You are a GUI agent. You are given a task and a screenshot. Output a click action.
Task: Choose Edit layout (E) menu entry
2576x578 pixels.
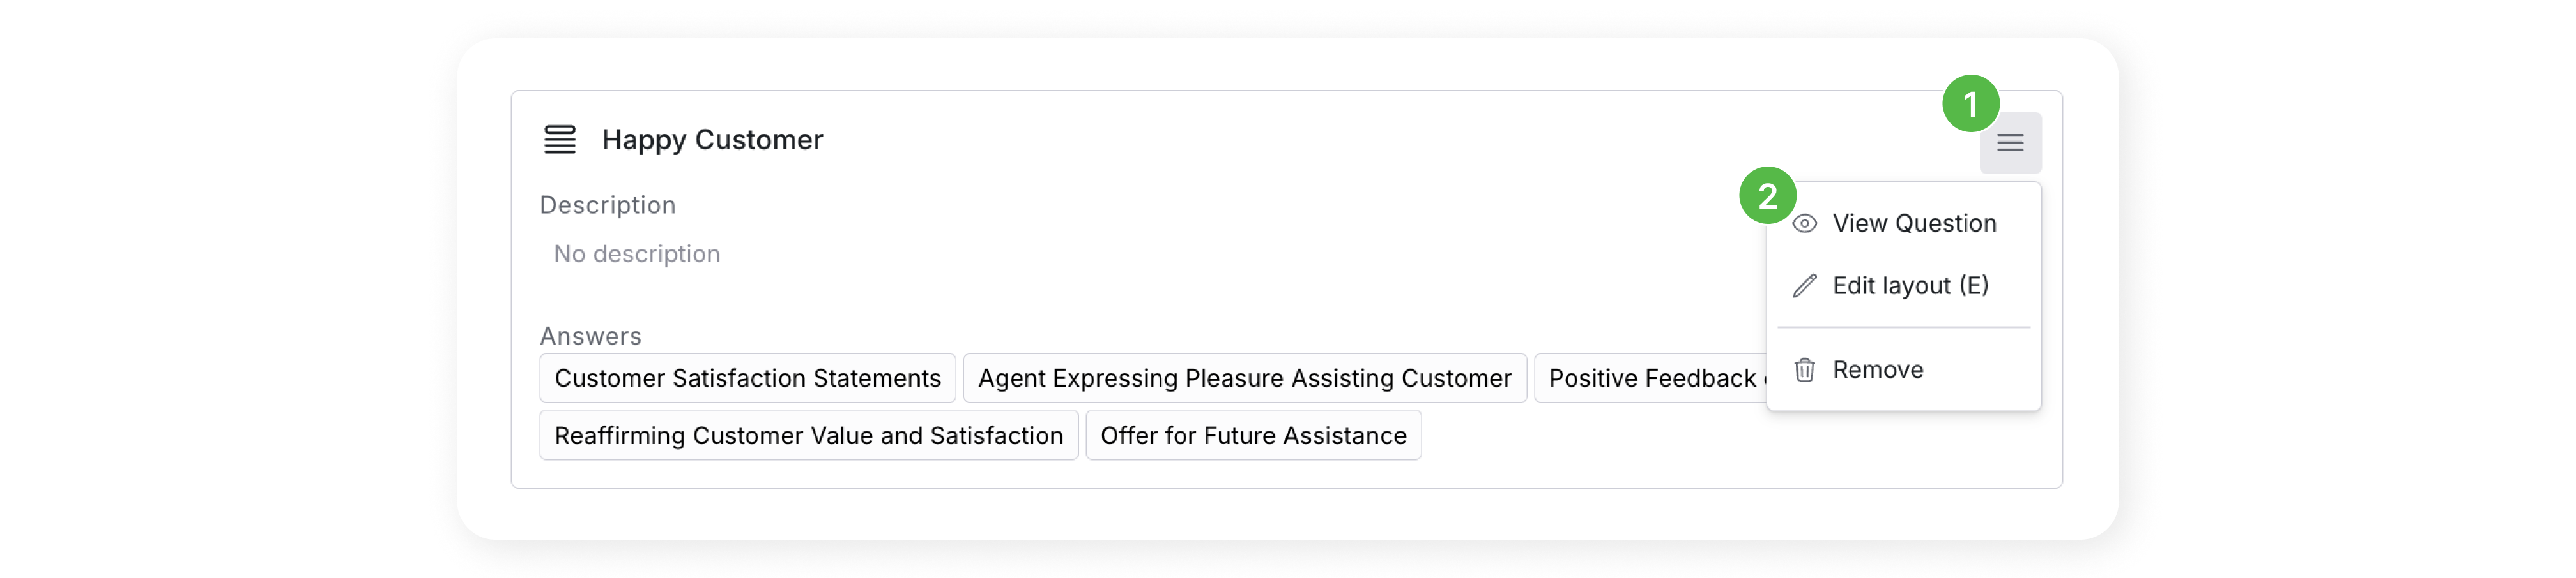(x=1909, y=286)
